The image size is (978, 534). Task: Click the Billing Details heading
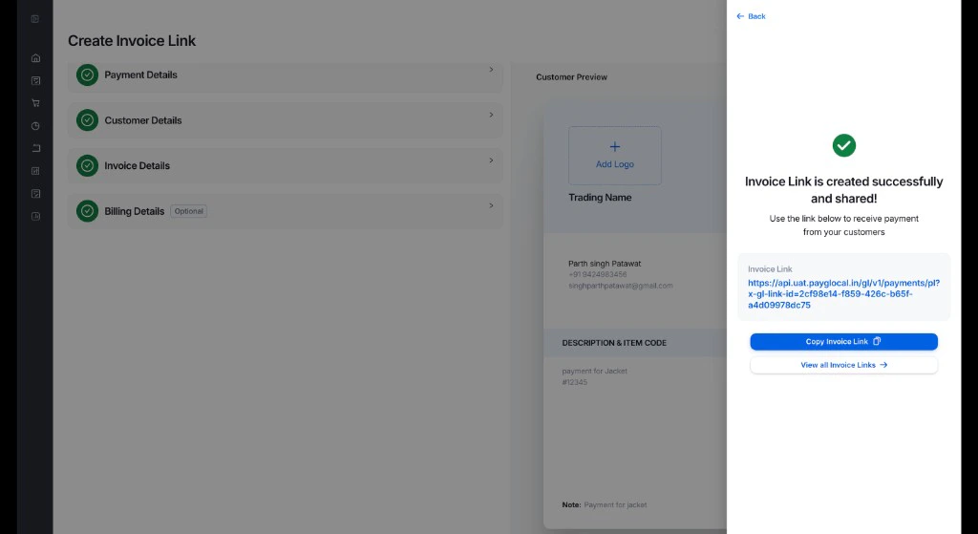coord(134,211)
